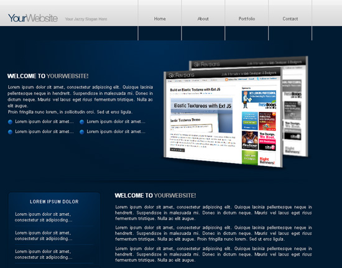Open the first sidebar Lorem ipsum link
The image size is (342, 268).
tap(44, 217)
